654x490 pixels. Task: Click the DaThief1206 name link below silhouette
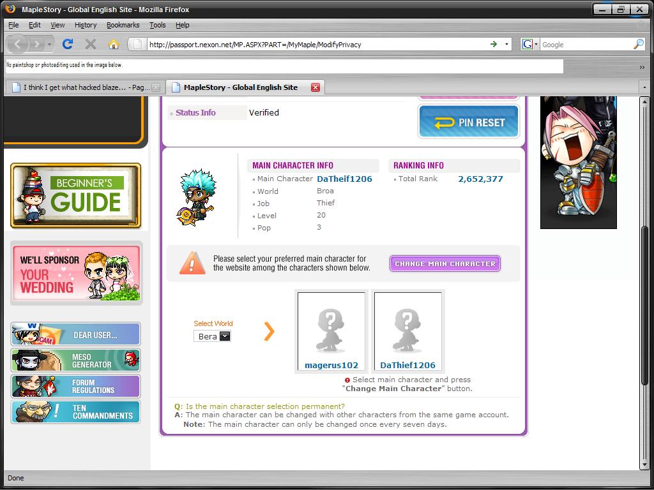pyautogui.click(x=408, y=366)
